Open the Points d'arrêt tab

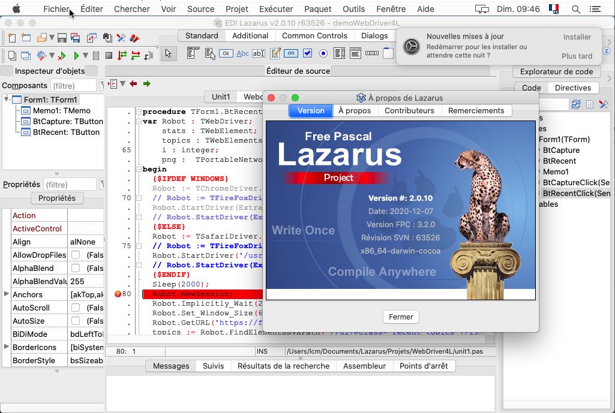tap(424, 366)
